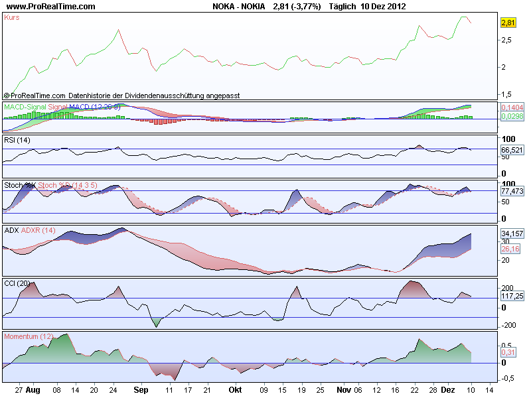Click the Momentum (12) panel label

pos(29,336)
